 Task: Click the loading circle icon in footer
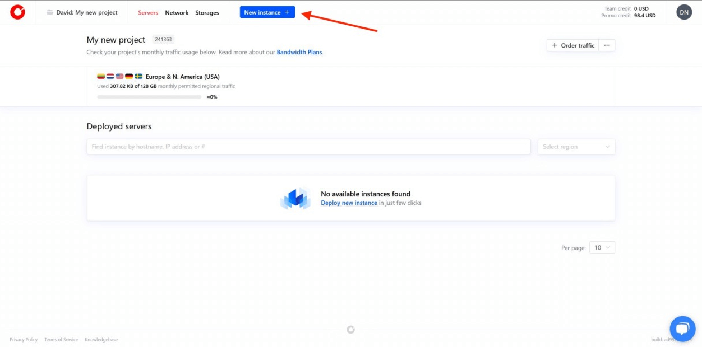coord(350,330)
